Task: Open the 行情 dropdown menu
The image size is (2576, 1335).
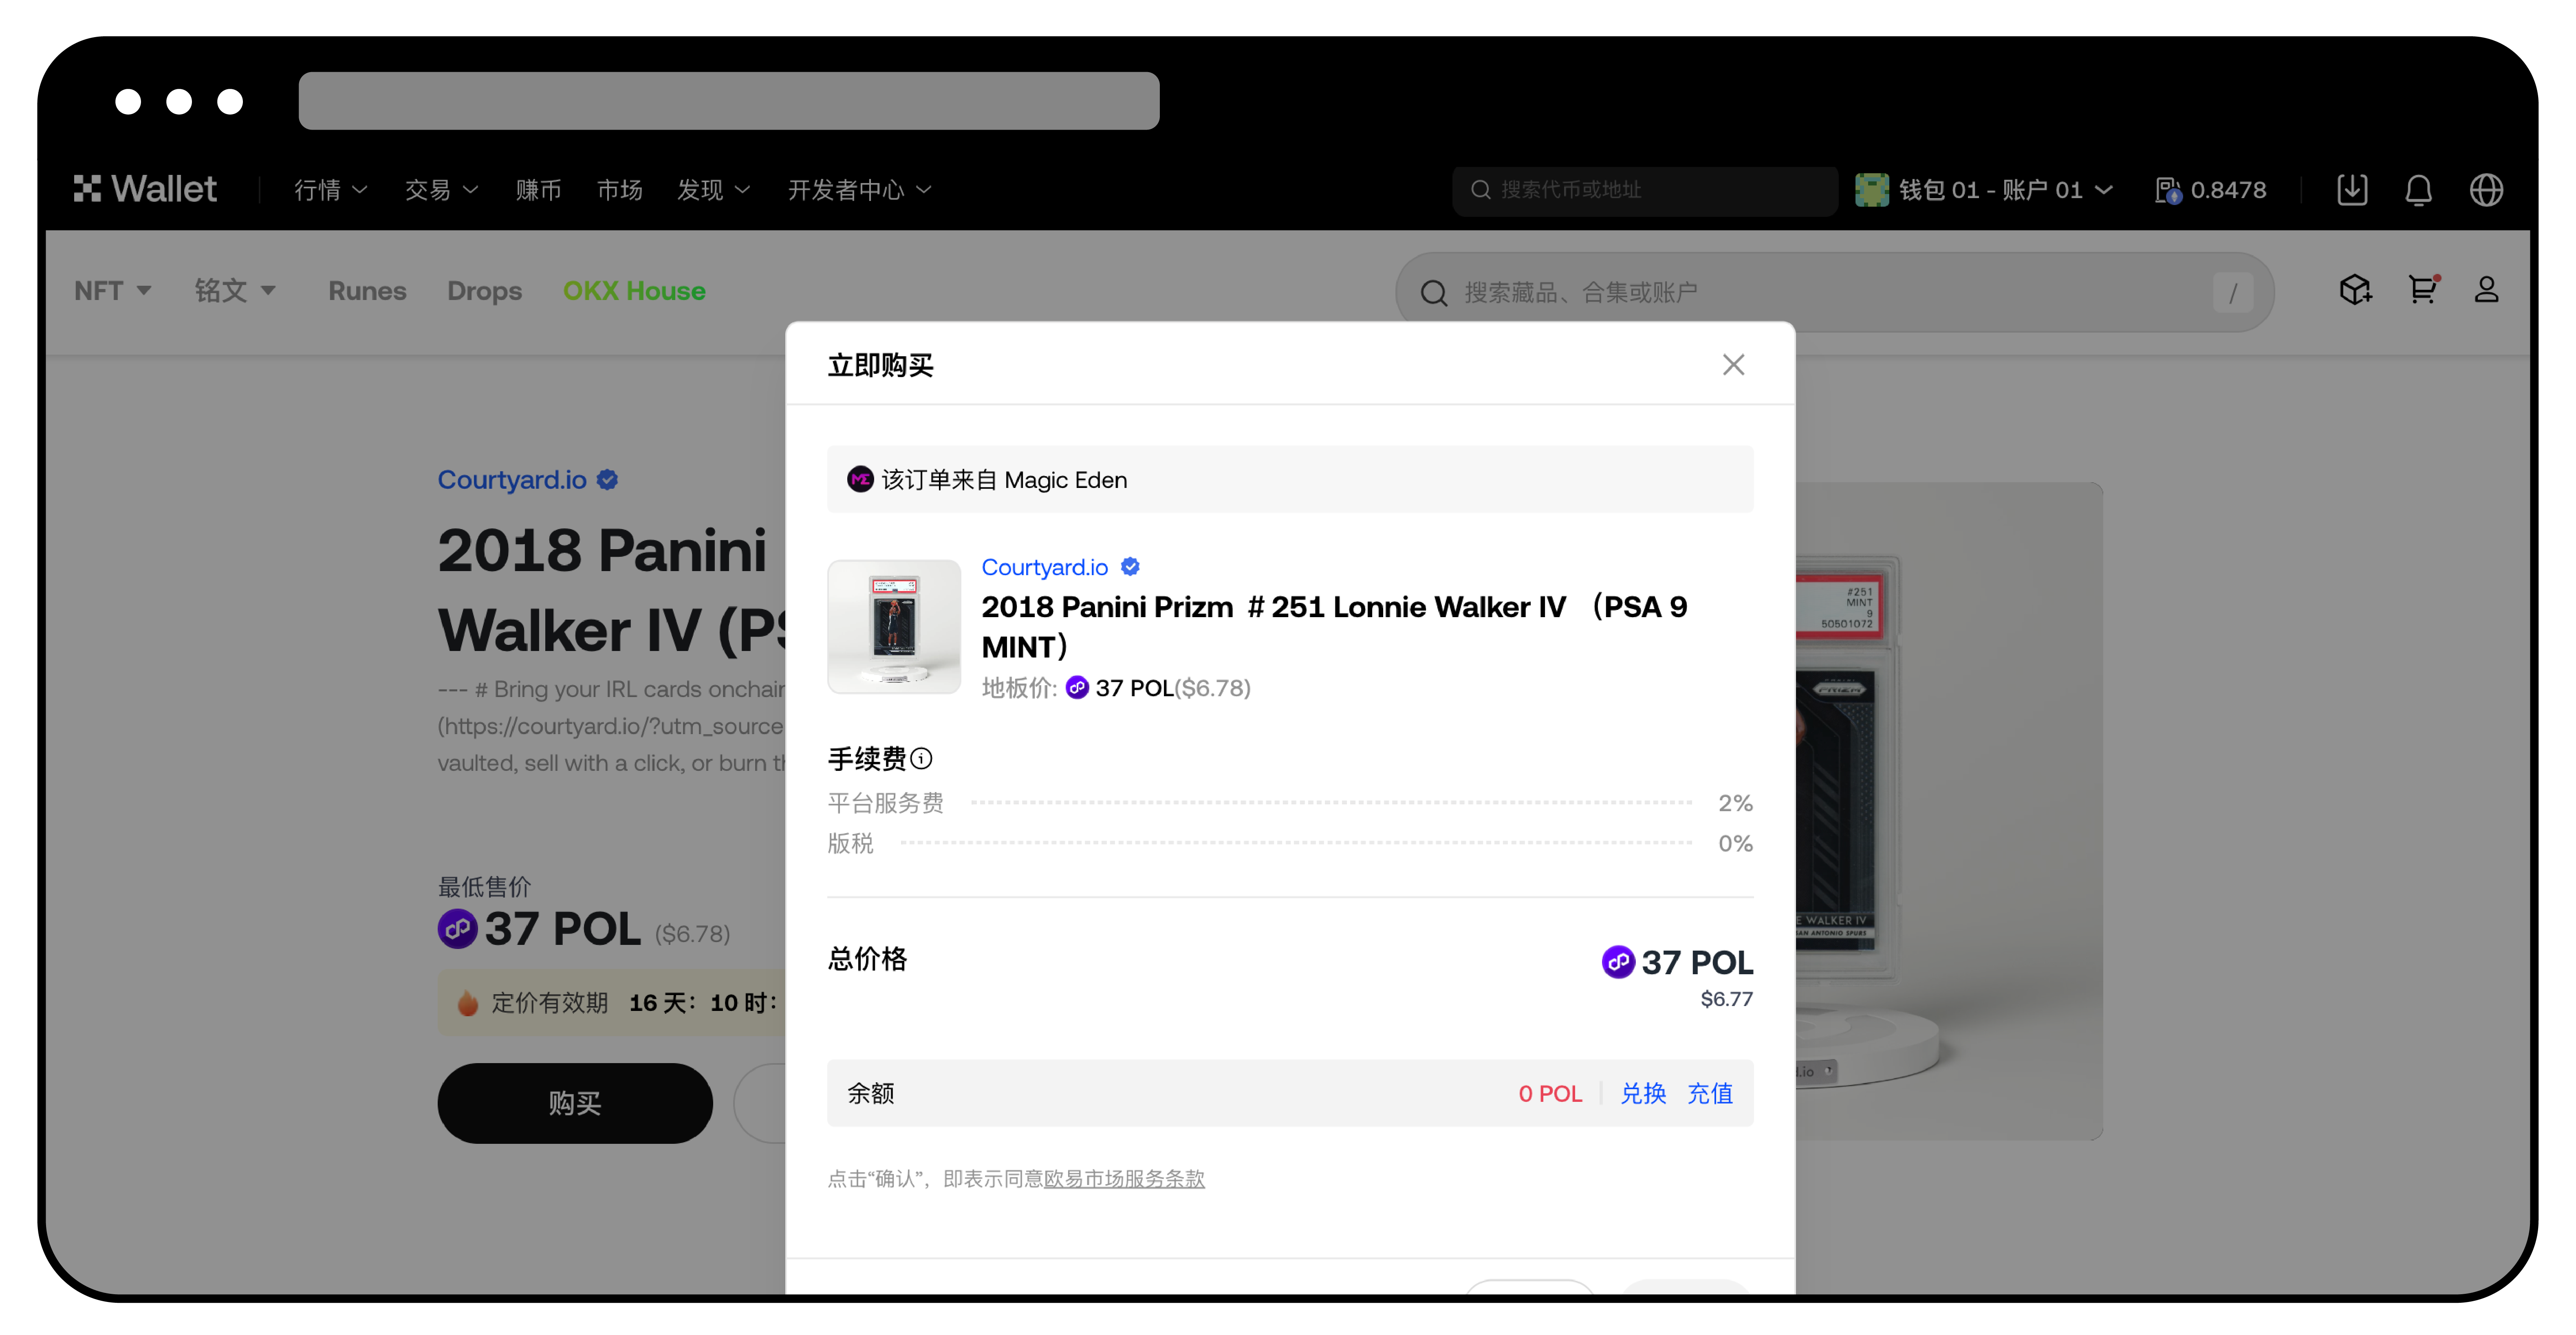Action: pos(331,190)
